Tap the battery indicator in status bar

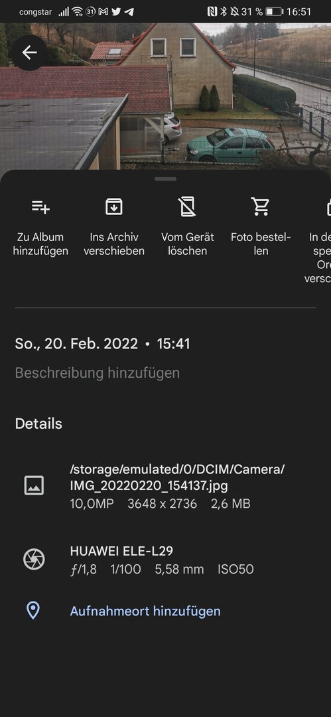[273, 11]
